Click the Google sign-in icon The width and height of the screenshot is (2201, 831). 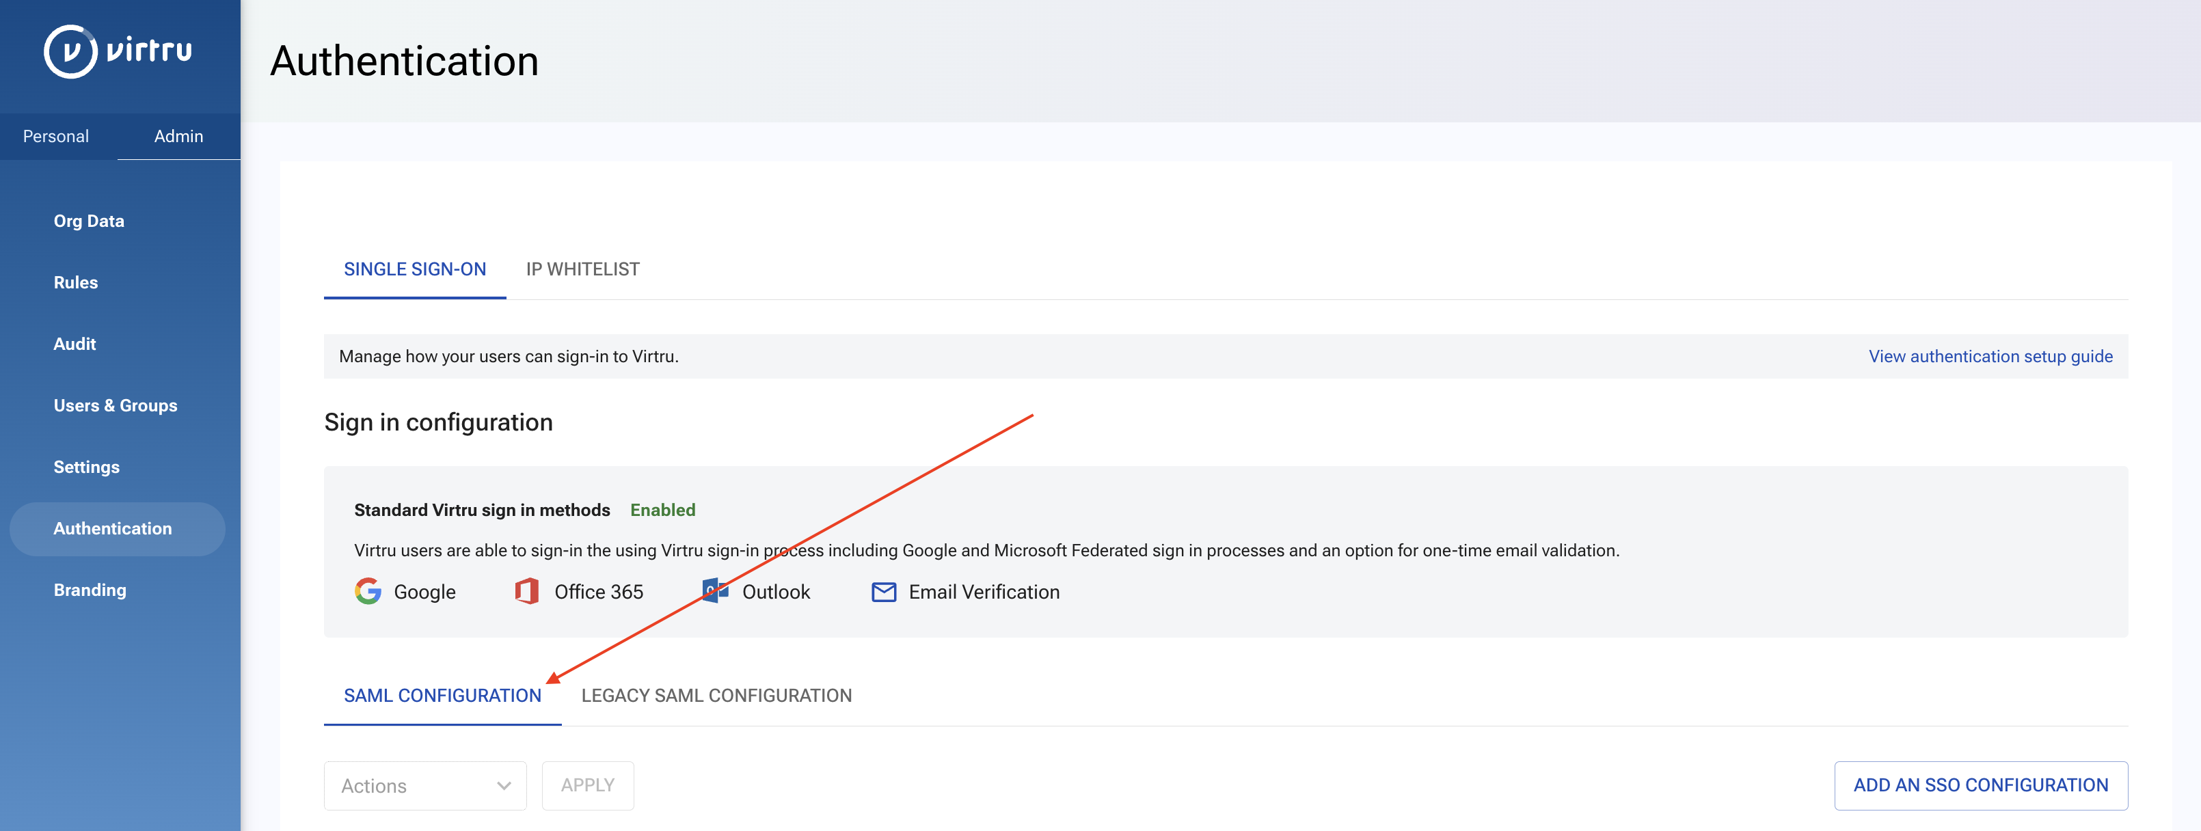click(368, 591)
